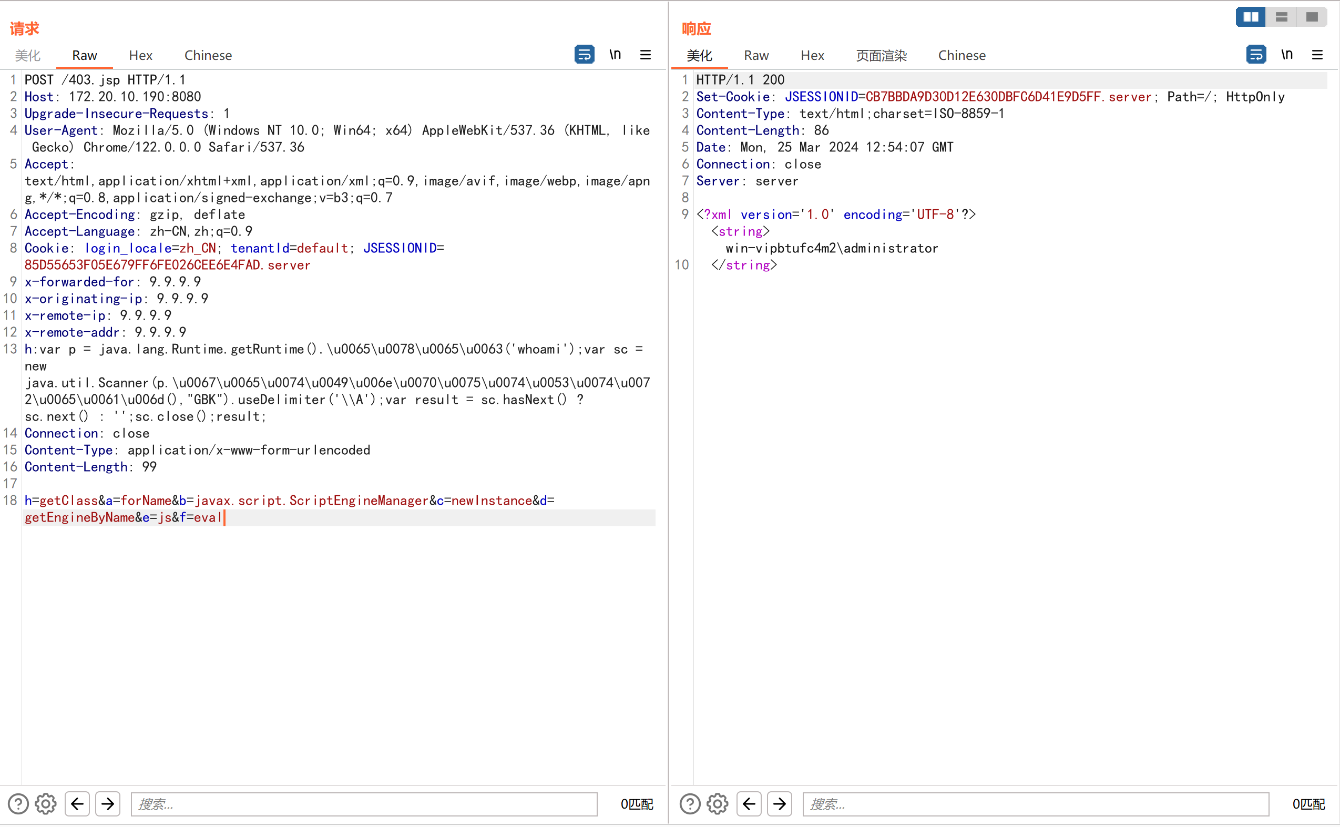Go to previous request search match
The width and height of the screenshot is (1340, 827).
pyautogui.click(x=77, y=803)
